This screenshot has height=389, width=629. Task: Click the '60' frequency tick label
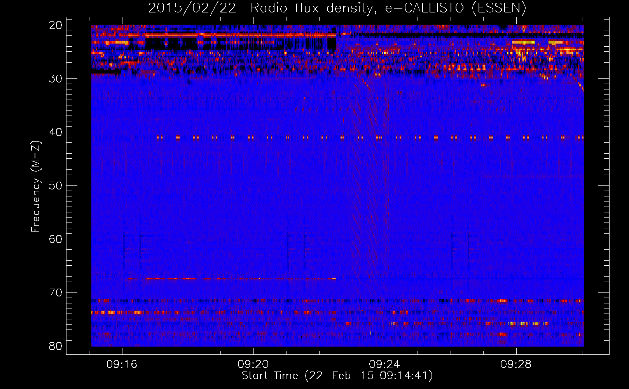pyautogui.click(x=56, y=239)
